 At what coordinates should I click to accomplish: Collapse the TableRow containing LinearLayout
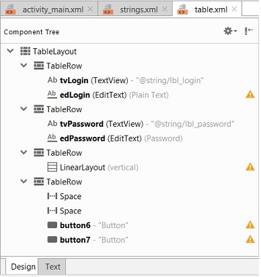pyautogui.click(x=24, y=152)
